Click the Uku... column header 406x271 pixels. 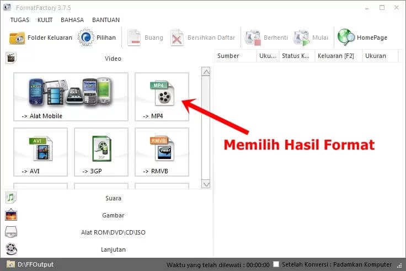point(268,56)
